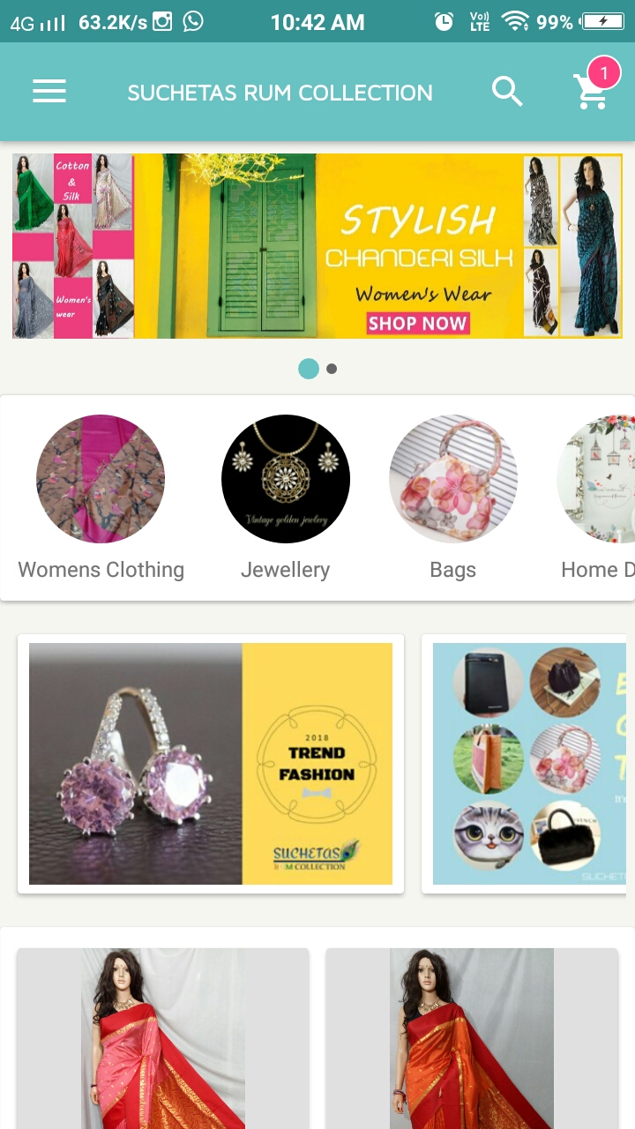Select the second banner page dot

pyautogui.click(x=332, y=369)
